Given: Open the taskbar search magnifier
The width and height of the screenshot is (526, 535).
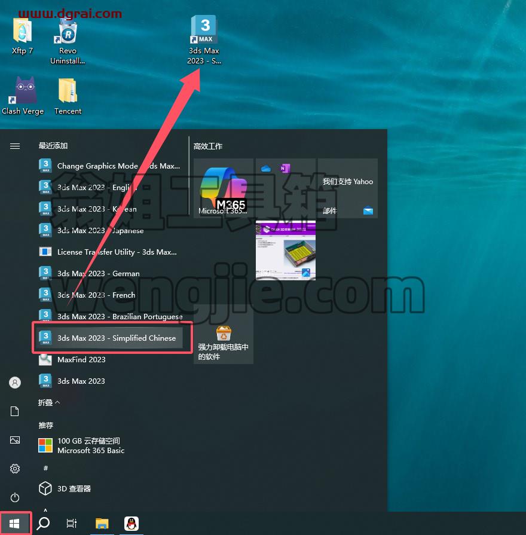Looking at the screenshot, I should 43,523.
